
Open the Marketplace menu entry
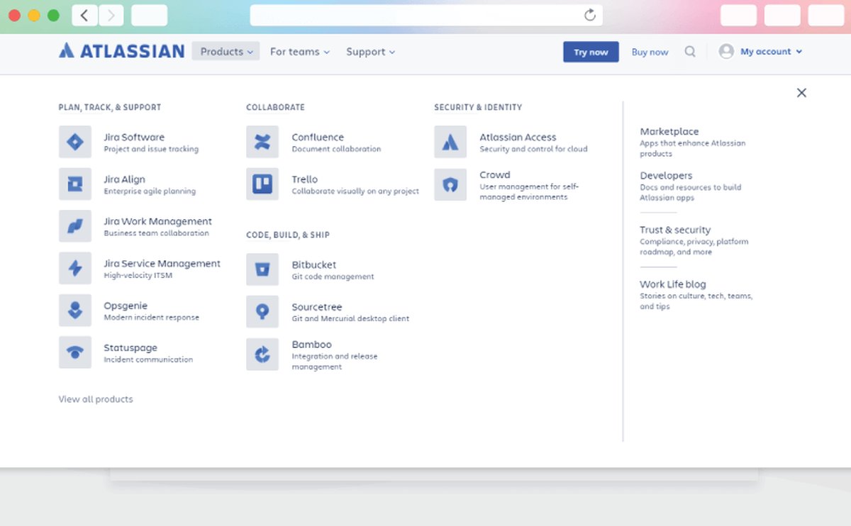tap(669, 132)
